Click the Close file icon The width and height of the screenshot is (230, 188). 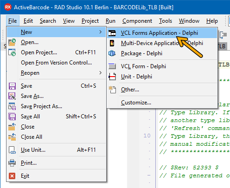(x=12, y=127)
